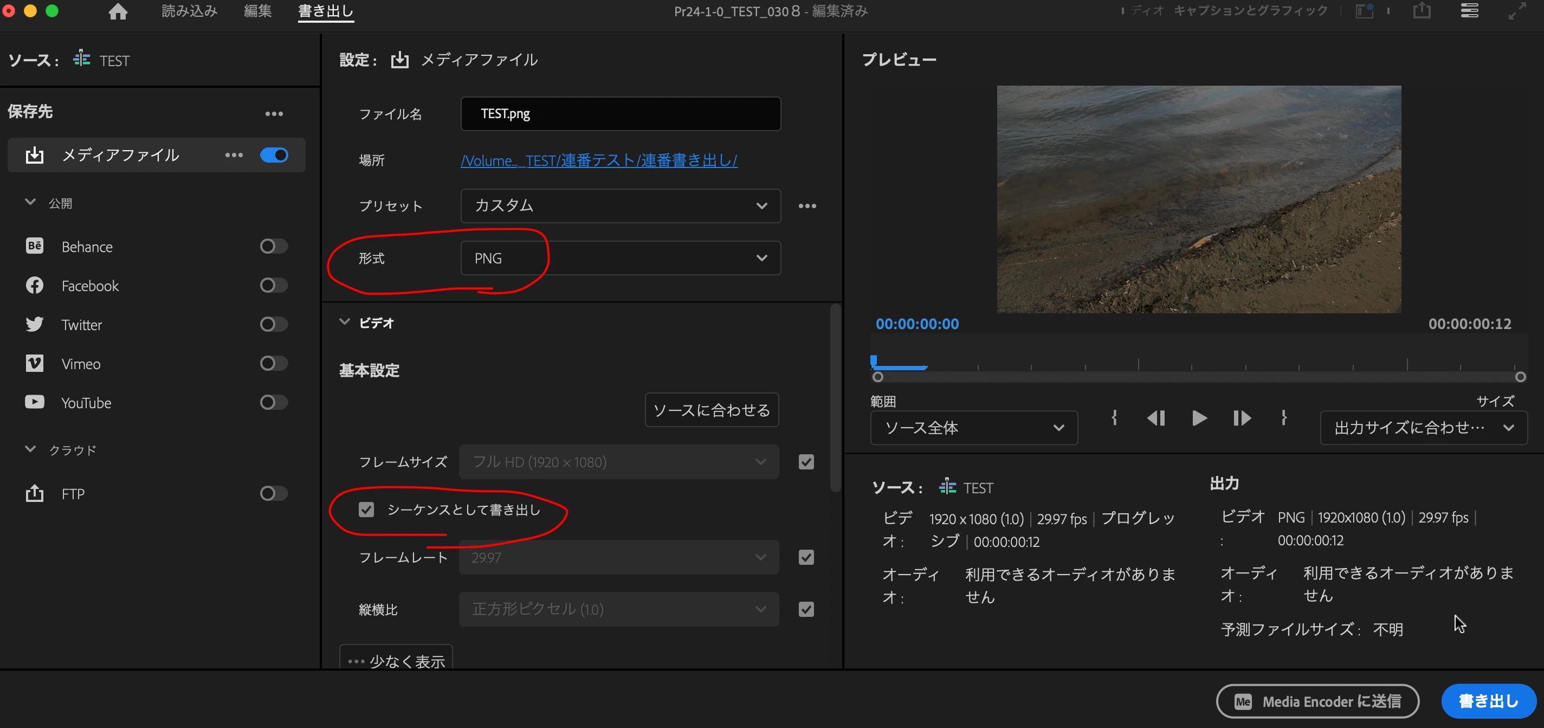Screen dimensions: 1544x728
Task: Uncheck the シーケンスとして書き出し checkbox
Action: point(366,510)
